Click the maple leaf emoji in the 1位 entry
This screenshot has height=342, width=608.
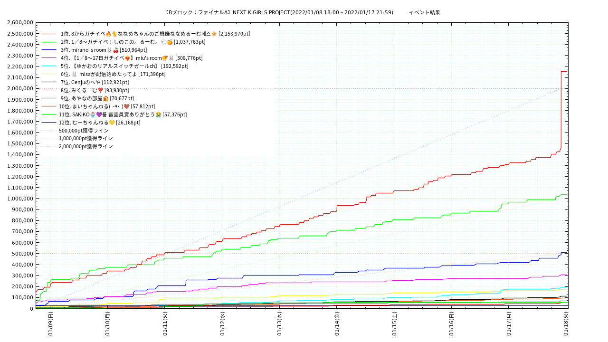coord(214,34)
